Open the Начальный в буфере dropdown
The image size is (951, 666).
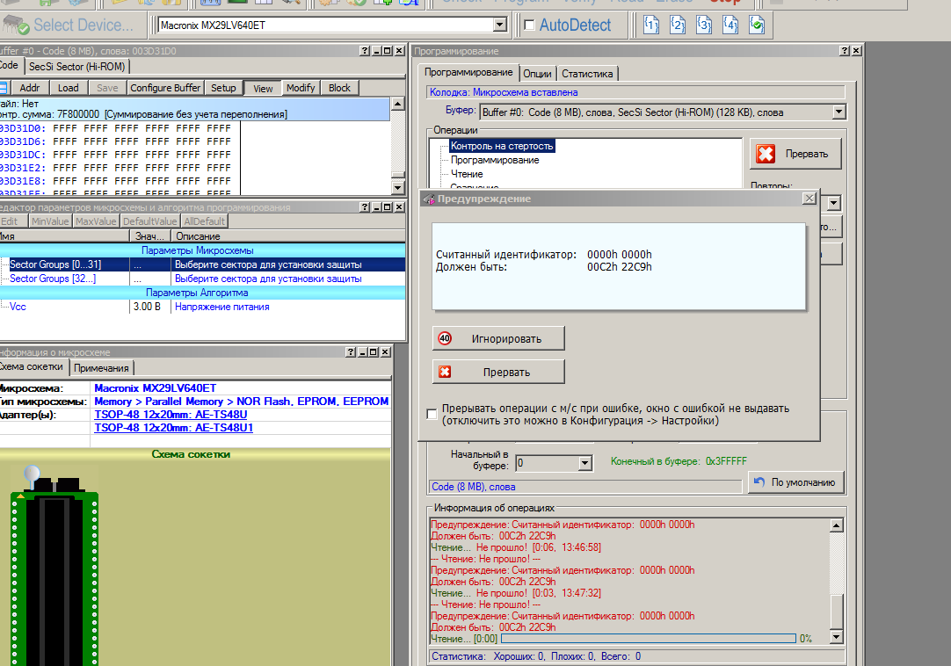pyautogui.click(x=585, y=463)
